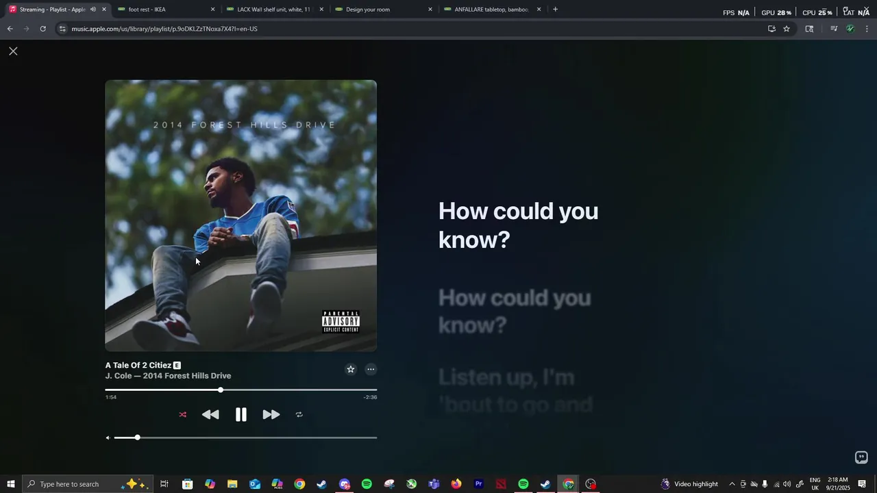The width and height of the screenshot is (877, 493).
Task: Bookmark this page with the star
Action: [x=787, y=29]
